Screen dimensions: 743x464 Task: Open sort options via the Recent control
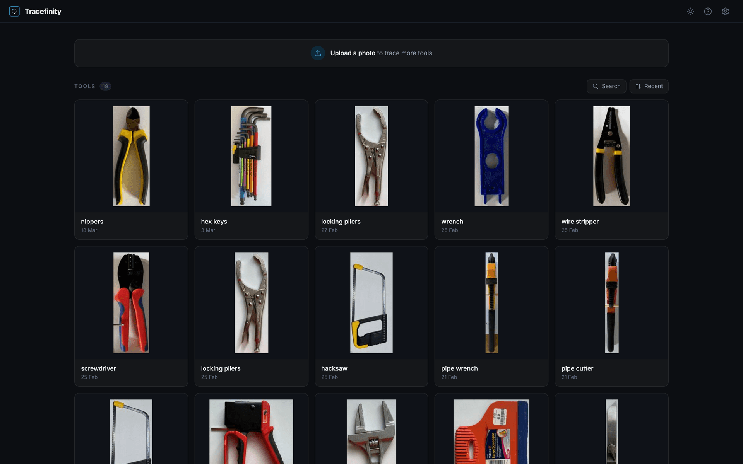click(649, 86)
